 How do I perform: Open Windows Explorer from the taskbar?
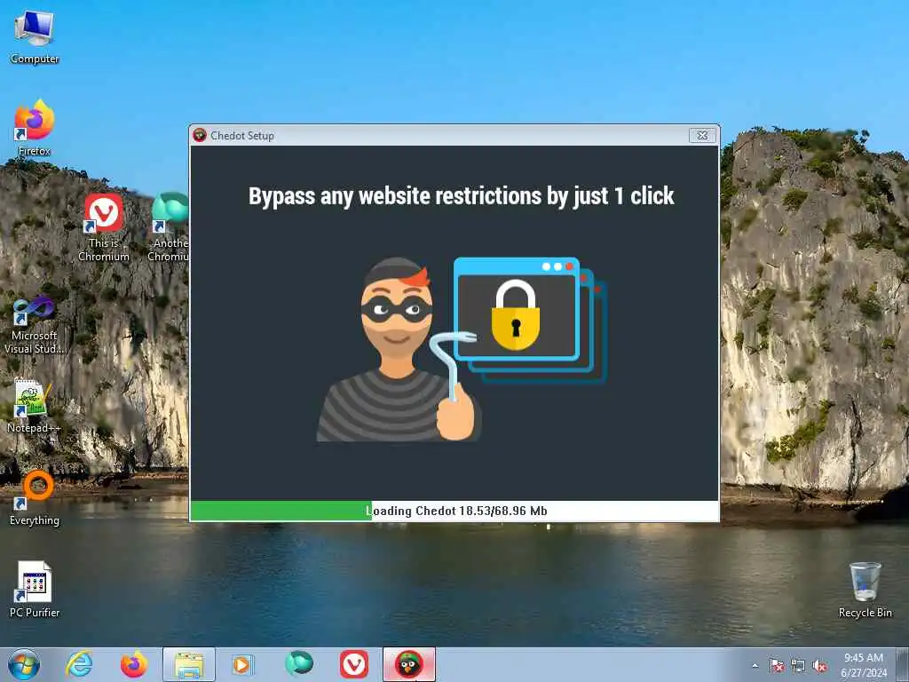189,664
